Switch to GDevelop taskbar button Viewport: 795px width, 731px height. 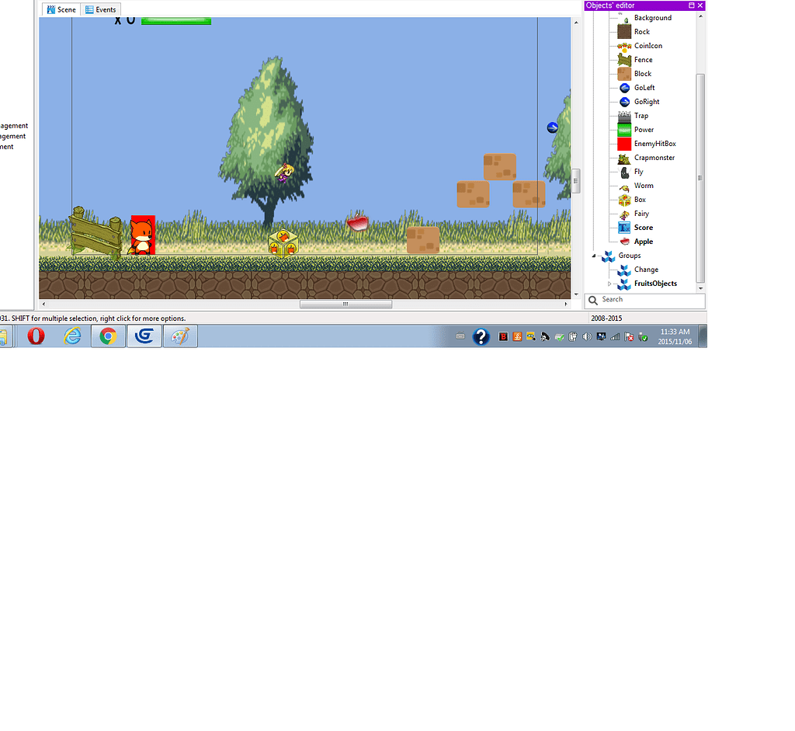144,336
